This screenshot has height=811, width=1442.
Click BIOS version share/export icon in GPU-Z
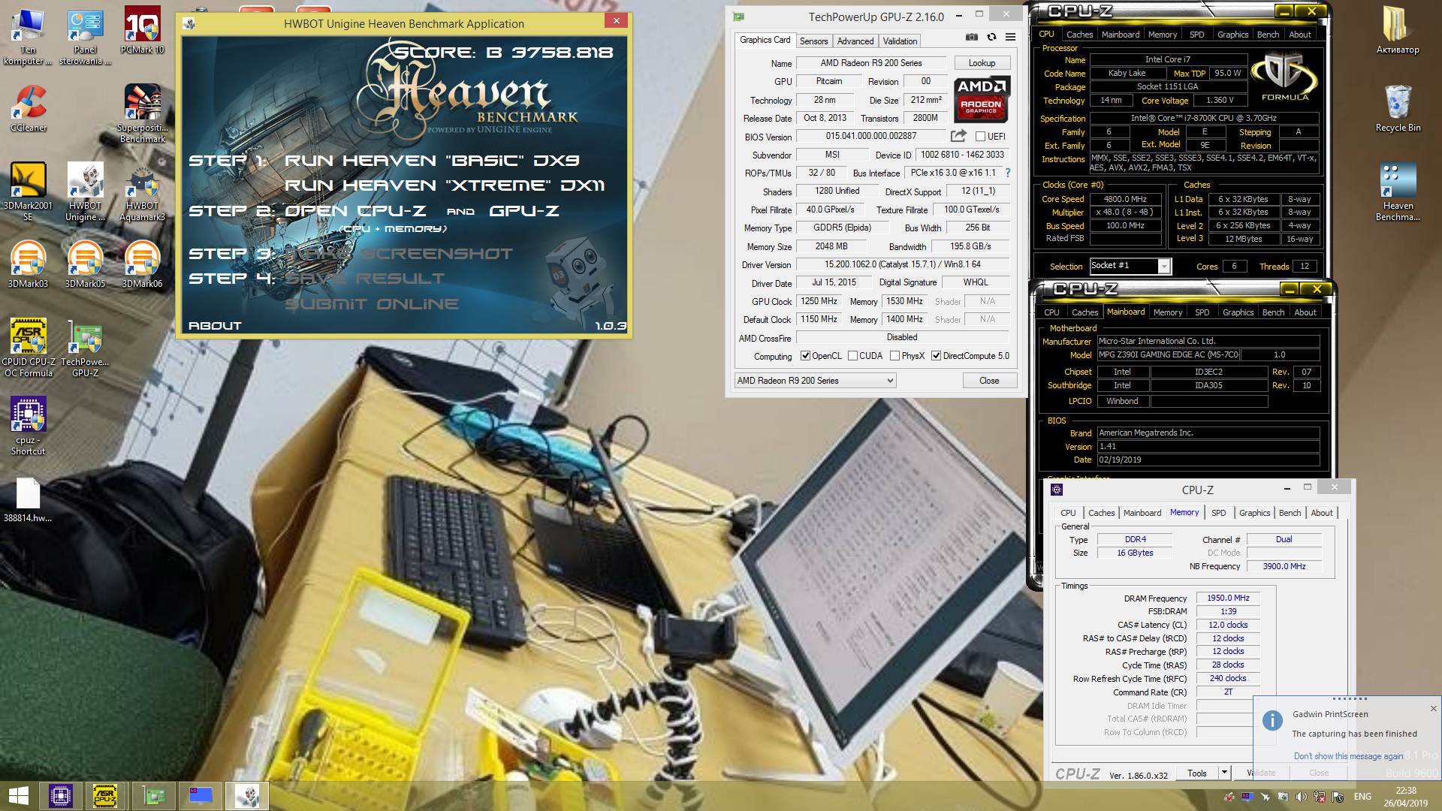coord(958,136)
